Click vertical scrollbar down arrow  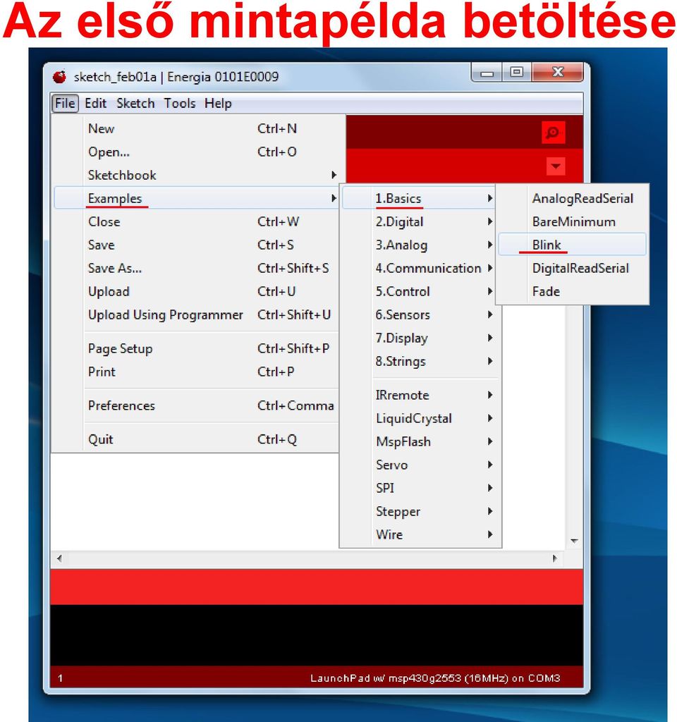pos(574,541)
